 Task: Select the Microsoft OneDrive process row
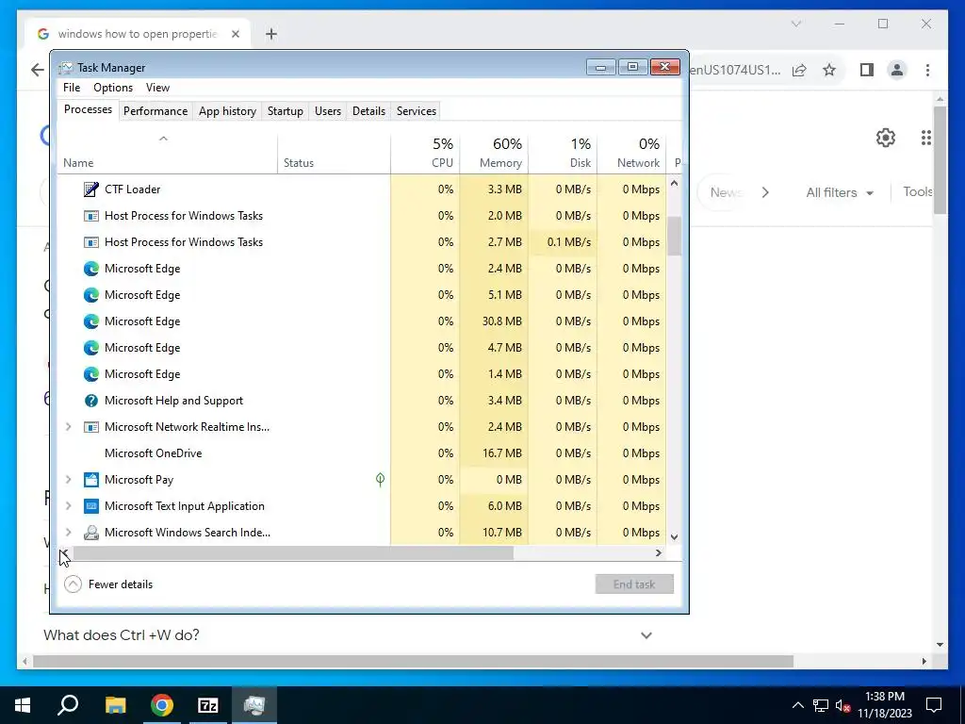click(x=363, y=453)
